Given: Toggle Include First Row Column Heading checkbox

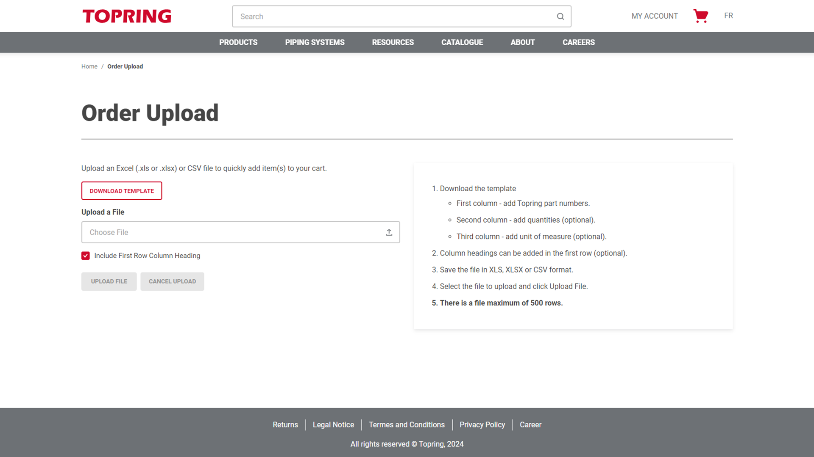Looking at the screenshot, I should tap(86, 256).
